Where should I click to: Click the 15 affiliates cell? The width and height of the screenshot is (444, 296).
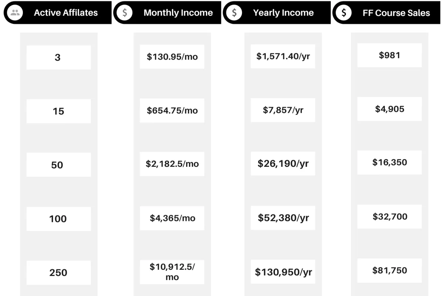point(58,111)
